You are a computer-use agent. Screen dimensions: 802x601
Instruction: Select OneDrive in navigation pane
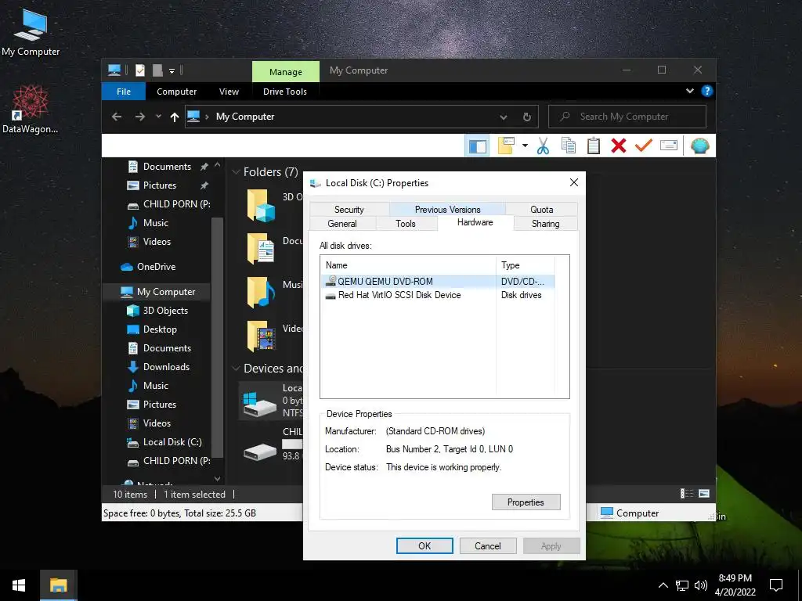pos(156,267)
